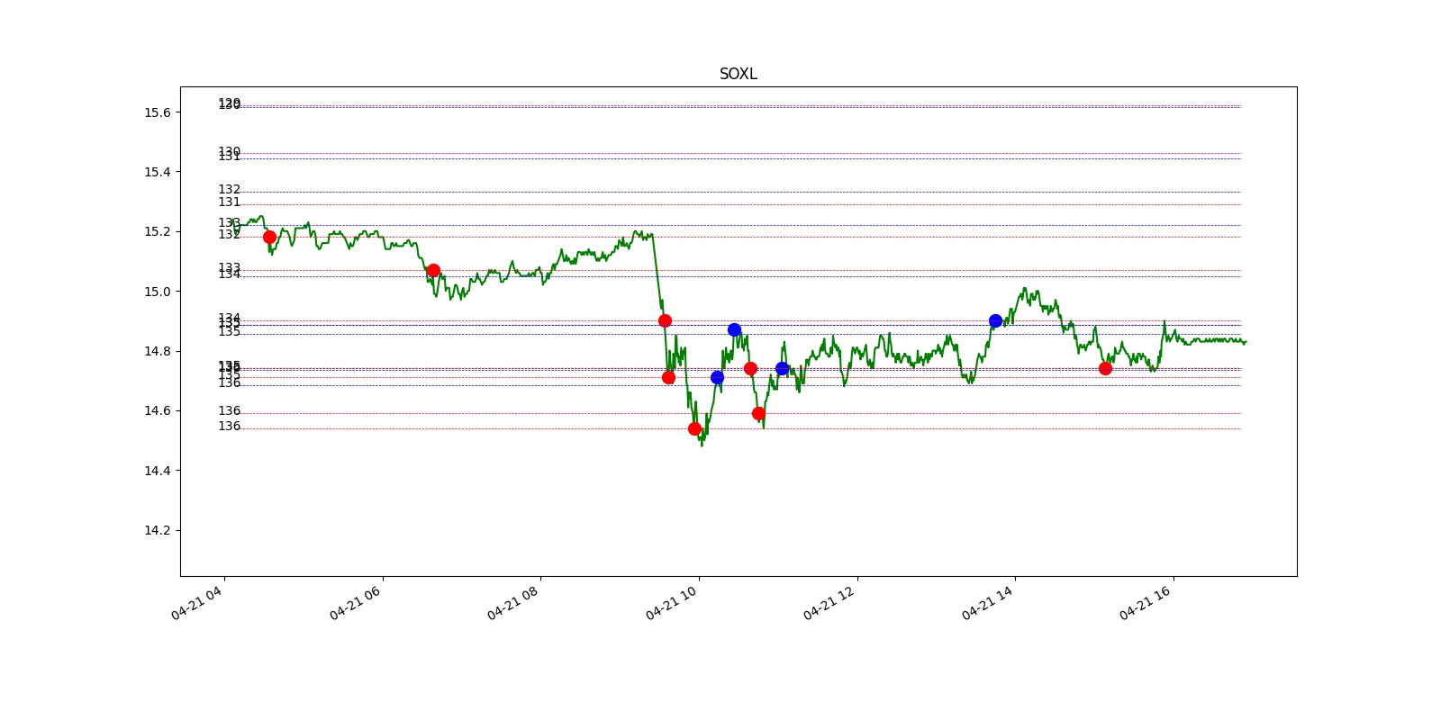Image resolution: width=1441 pixels, height=720 pixels.
Task: Click the 14.4 y-axis tick label
Action: point(157,471)
